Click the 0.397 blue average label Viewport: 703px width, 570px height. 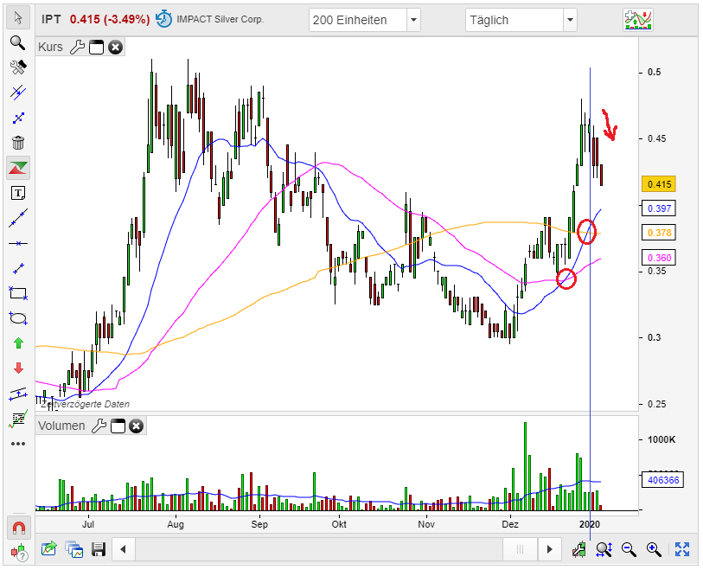pos(659,208)
